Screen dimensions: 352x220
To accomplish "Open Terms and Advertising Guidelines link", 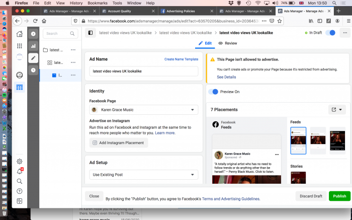I will [231, 199].
